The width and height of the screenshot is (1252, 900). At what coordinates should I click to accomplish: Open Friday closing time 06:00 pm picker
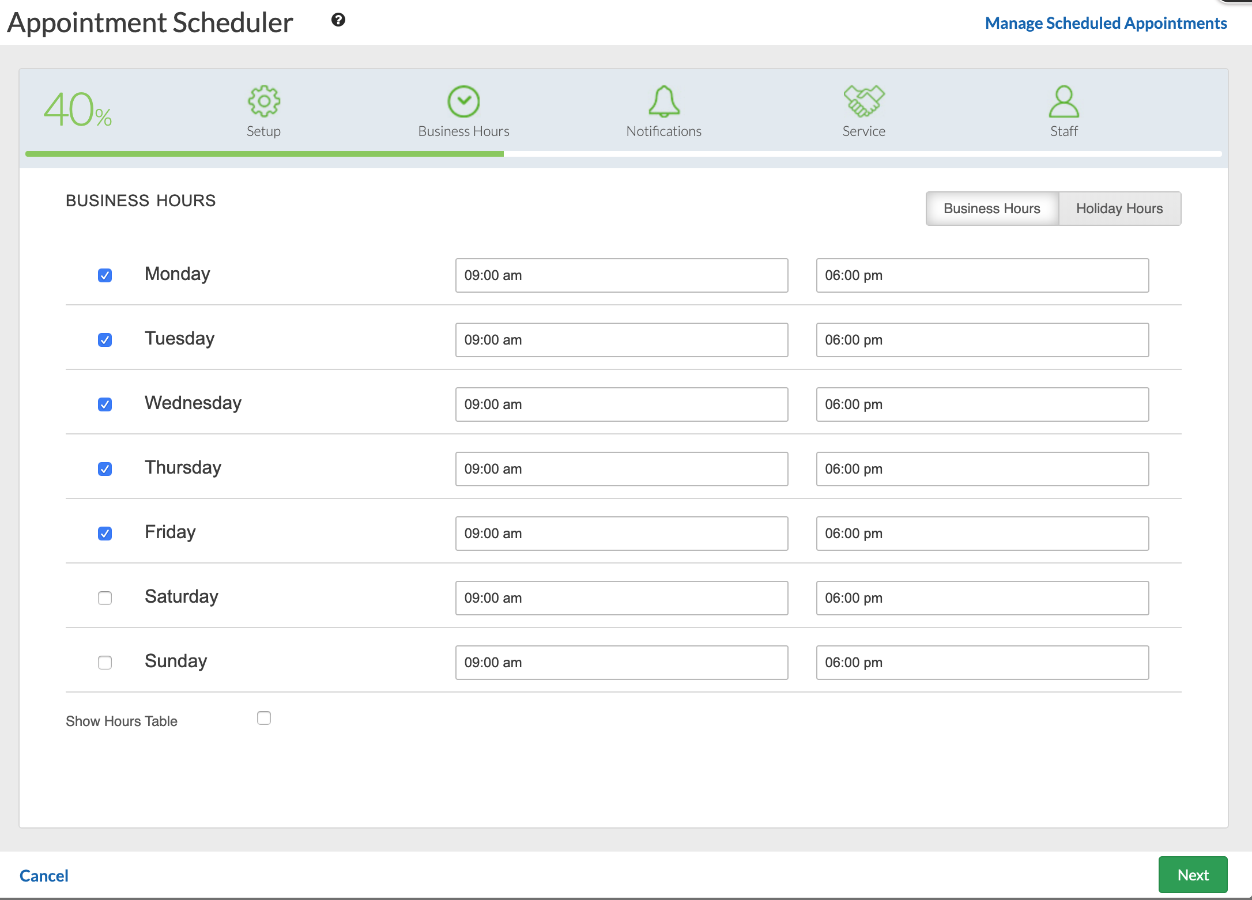982,534
